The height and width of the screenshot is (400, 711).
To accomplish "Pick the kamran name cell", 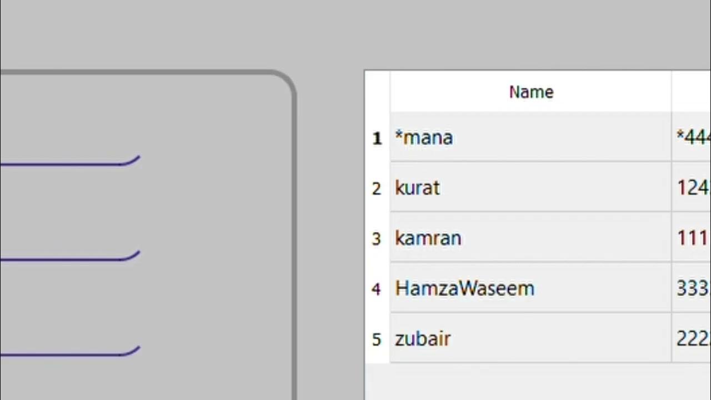I will [530, 238].
